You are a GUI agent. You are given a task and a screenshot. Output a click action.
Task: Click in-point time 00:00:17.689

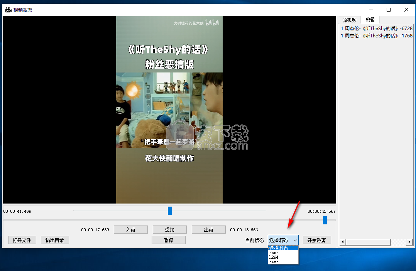95,230
